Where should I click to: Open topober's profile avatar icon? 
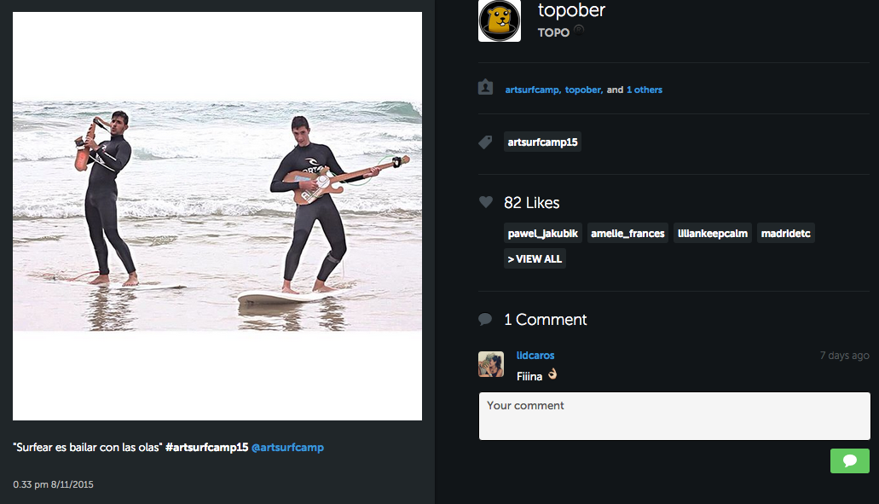(x=499, y=20)
